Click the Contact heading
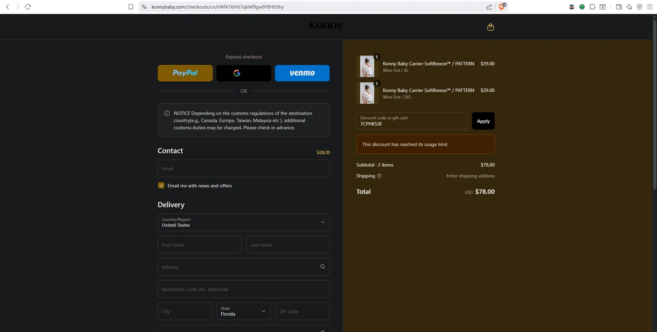The image size is (657, 332). click(170, 150)
